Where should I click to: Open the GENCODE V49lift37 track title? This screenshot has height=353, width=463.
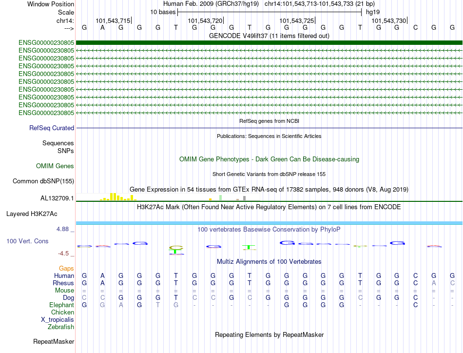pos(269,36)
